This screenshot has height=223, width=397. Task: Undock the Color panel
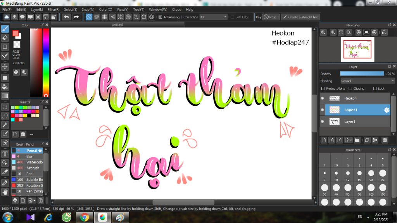pos(42,25)
